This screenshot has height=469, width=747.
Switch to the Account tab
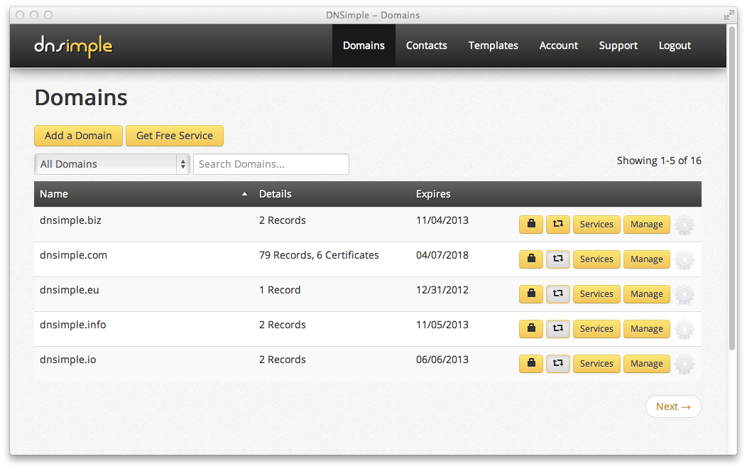[558, 45]
